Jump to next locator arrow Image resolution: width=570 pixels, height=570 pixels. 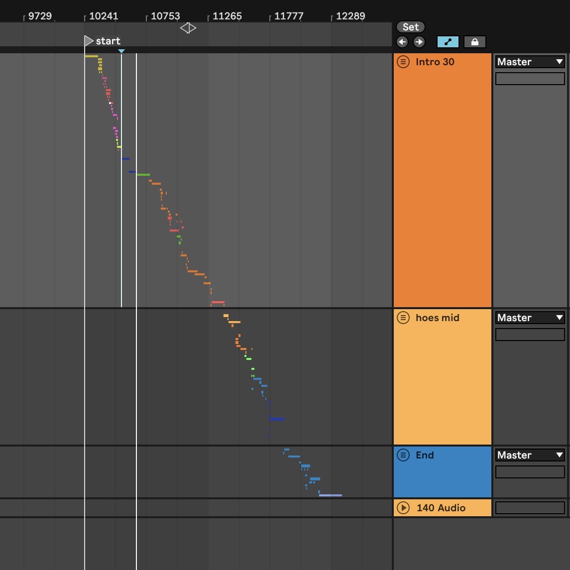(419, 42)
